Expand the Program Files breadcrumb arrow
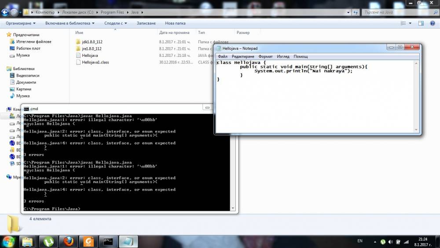The image size is (440, 248). coord(128,12)
